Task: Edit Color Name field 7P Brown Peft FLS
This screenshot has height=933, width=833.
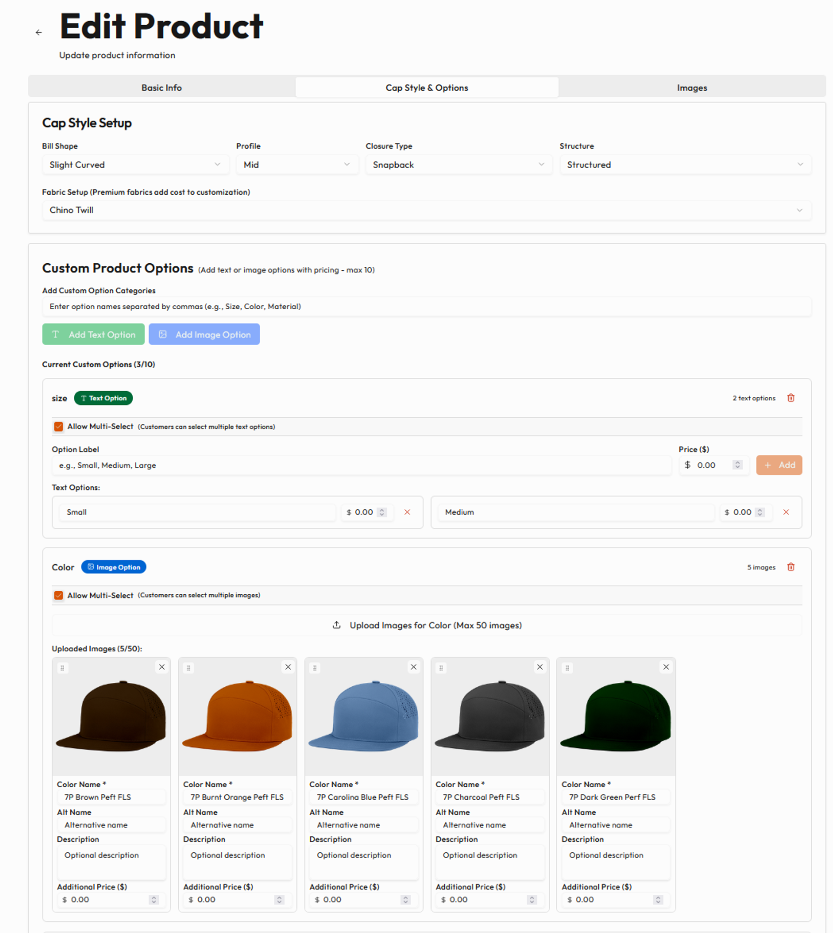Action: (x=111, y=797)
